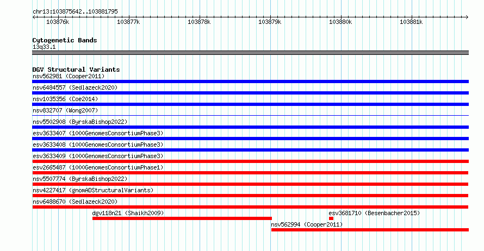Click the esv3633407 variant bar
This screenshot has width=484, height=251.
point(250,139)
